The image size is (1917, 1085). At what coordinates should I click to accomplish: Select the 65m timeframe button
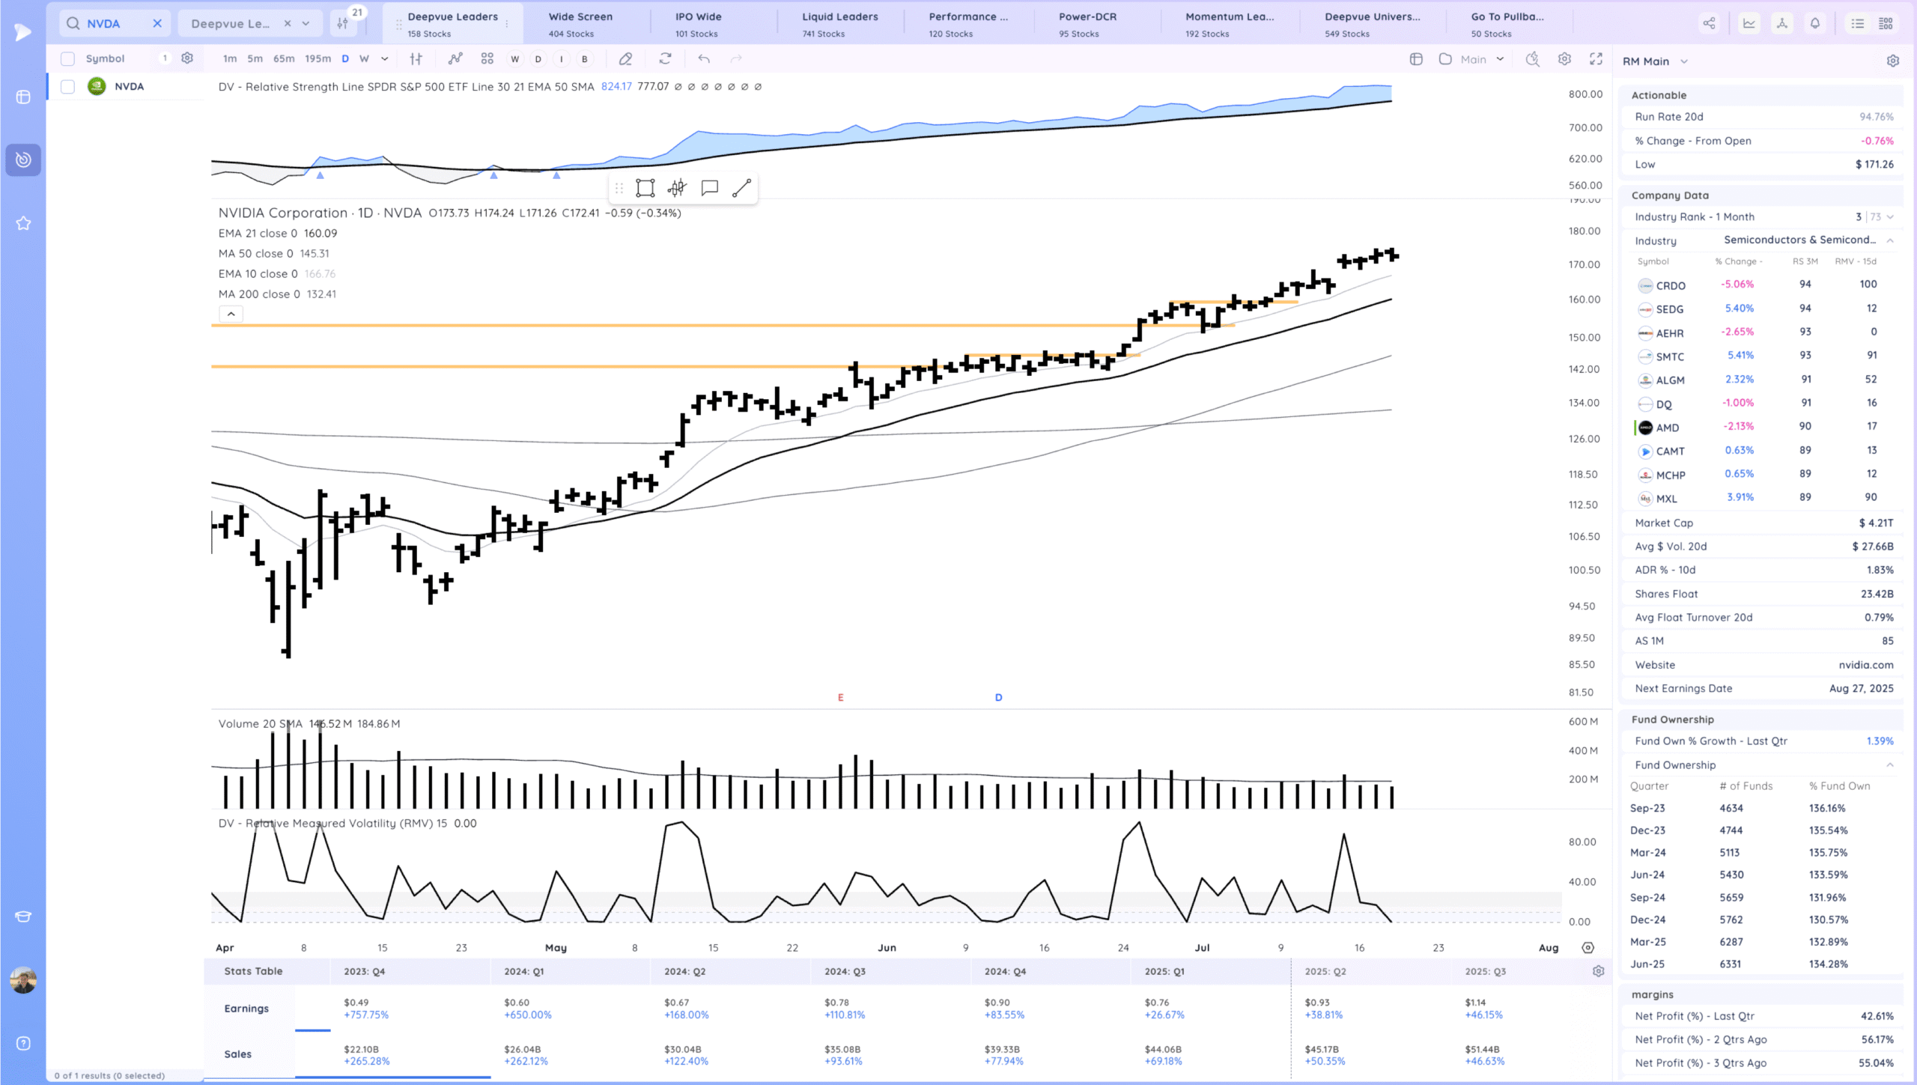(283, 58)
